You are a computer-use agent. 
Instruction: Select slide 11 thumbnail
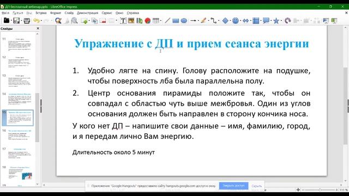tap(20, 45)
